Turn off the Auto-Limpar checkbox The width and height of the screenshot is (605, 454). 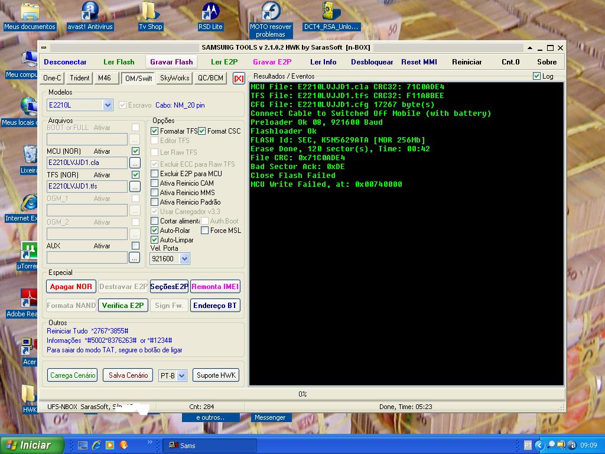[154, 240]
